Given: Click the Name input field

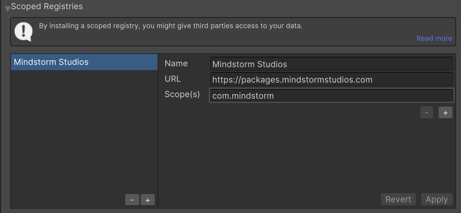Looking at the screenshot, I should (x=331, y=64).
